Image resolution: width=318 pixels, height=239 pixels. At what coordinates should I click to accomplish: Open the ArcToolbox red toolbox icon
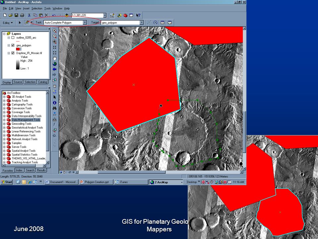coord(125,15)
